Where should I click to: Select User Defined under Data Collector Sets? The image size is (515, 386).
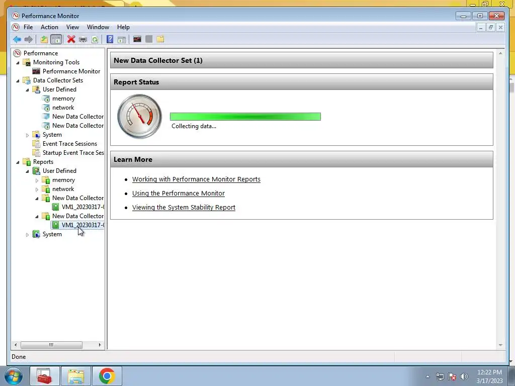click(59, 89)
